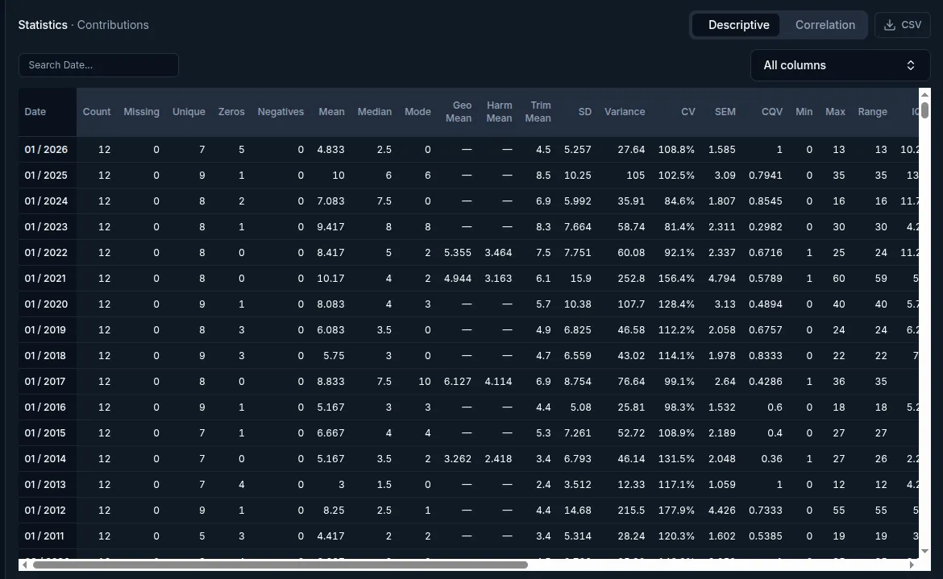Select the 01 / 2024 row date
The height and width of the screenshot is (579, 943).
pyautogui.click(x=46, y=201)
